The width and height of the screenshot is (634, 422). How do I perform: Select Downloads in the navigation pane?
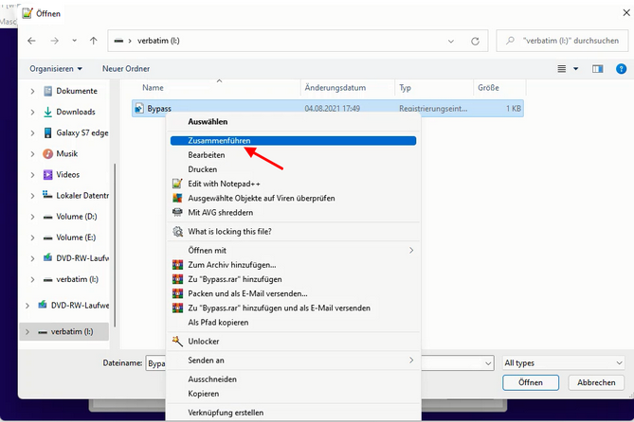point(76,112)
